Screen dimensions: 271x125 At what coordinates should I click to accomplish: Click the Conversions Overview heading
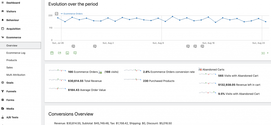[71, 114]
